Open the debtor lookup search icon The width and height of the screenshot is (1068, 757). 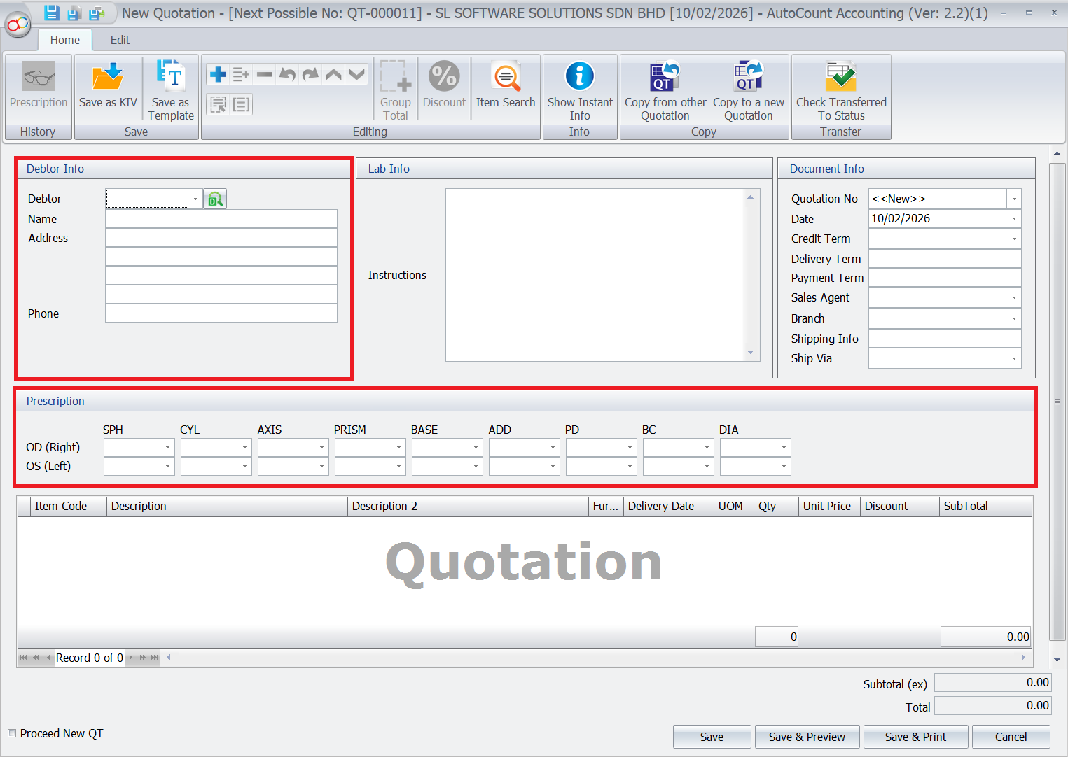pos(215,199)
